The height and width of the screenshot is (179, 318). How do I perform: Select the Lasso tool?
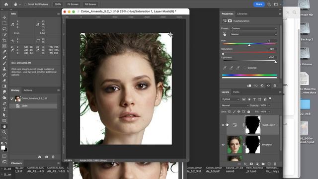[x=4, y=29]
